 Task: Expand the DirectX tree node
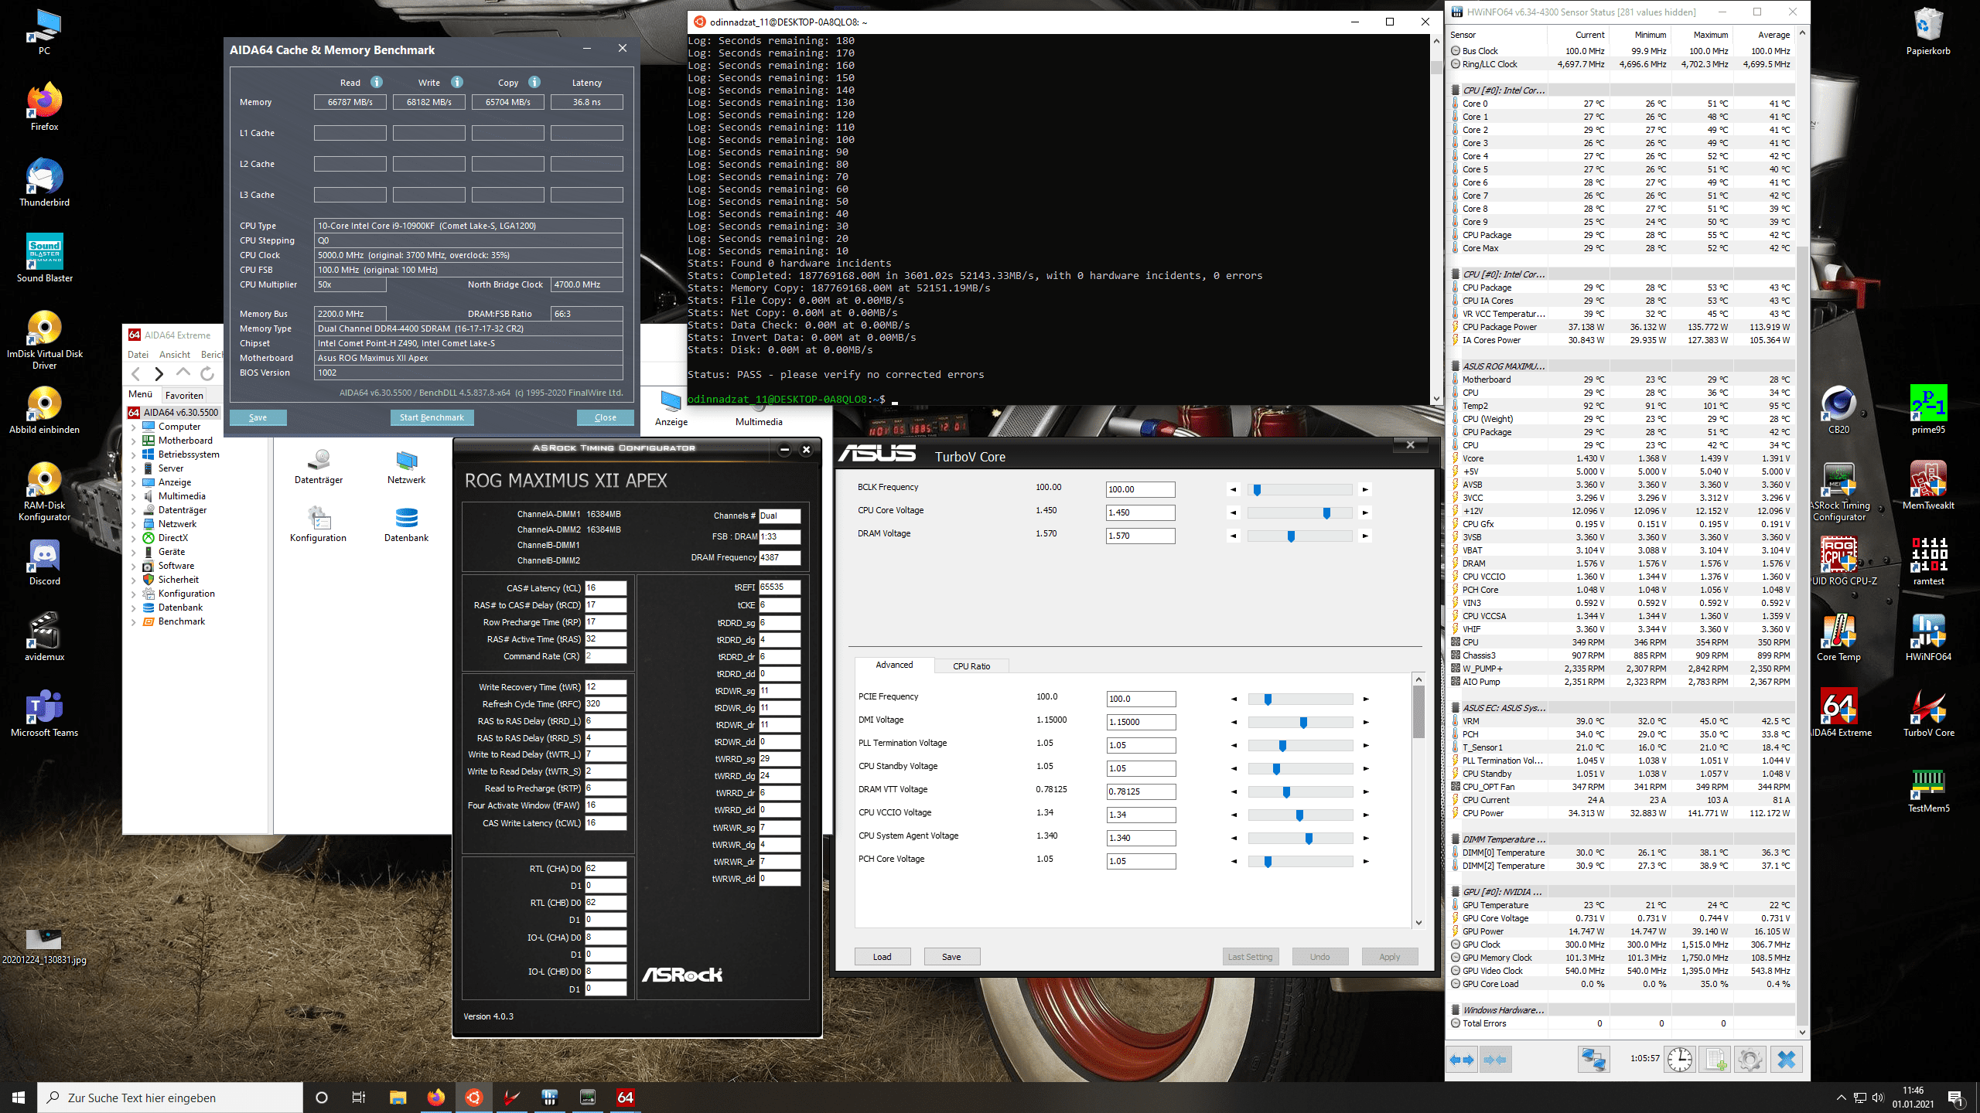(x=134, y=538)
